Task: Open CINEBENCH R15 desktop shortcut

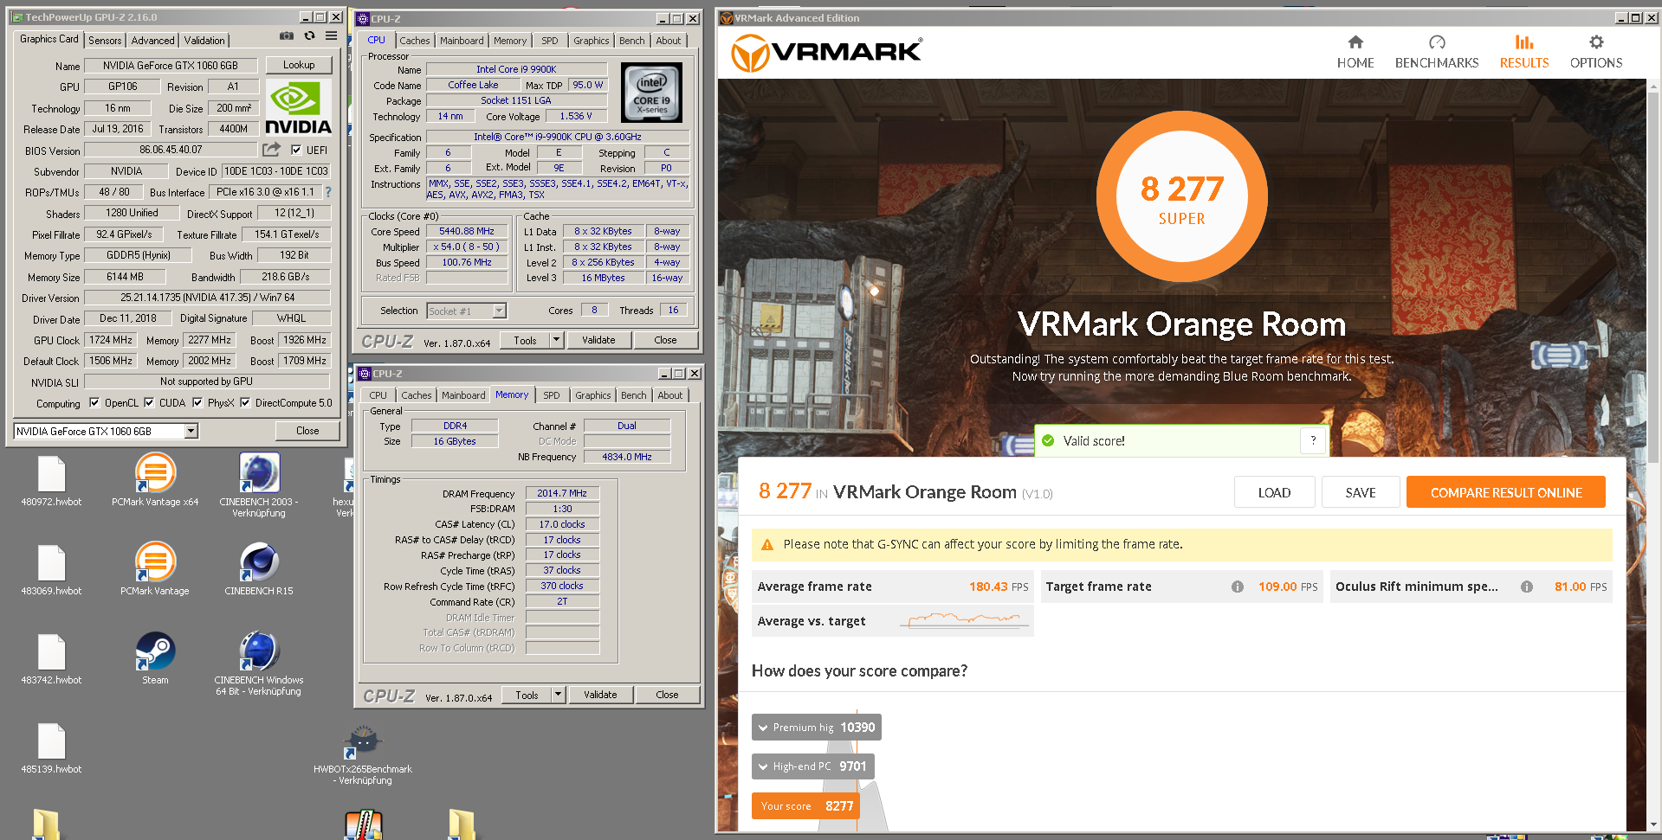Action: pyautogui.click(x=259, y=561)
